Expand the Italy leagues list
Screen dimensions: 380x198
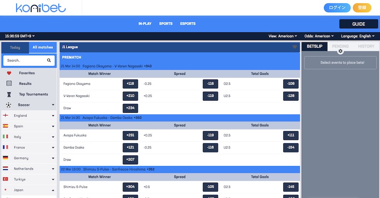tap(53, 137)
